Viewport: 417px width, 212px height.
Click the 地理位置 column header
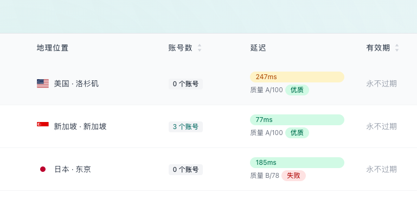click(x=53, y=48)
